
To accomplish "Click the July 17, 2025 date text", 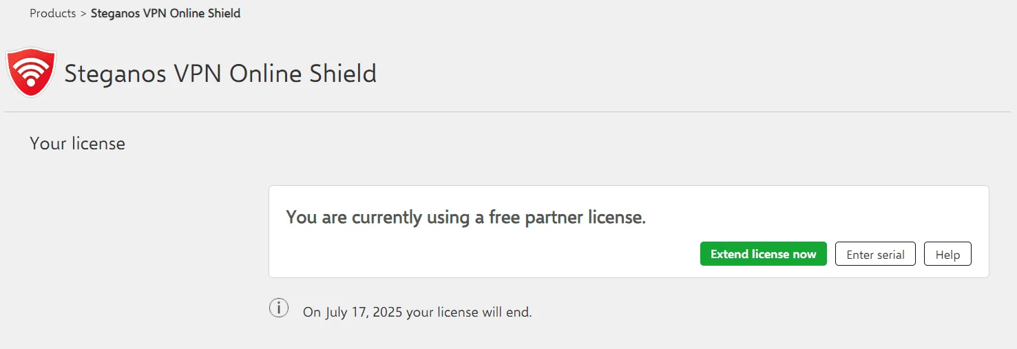I will pos(364,312).
